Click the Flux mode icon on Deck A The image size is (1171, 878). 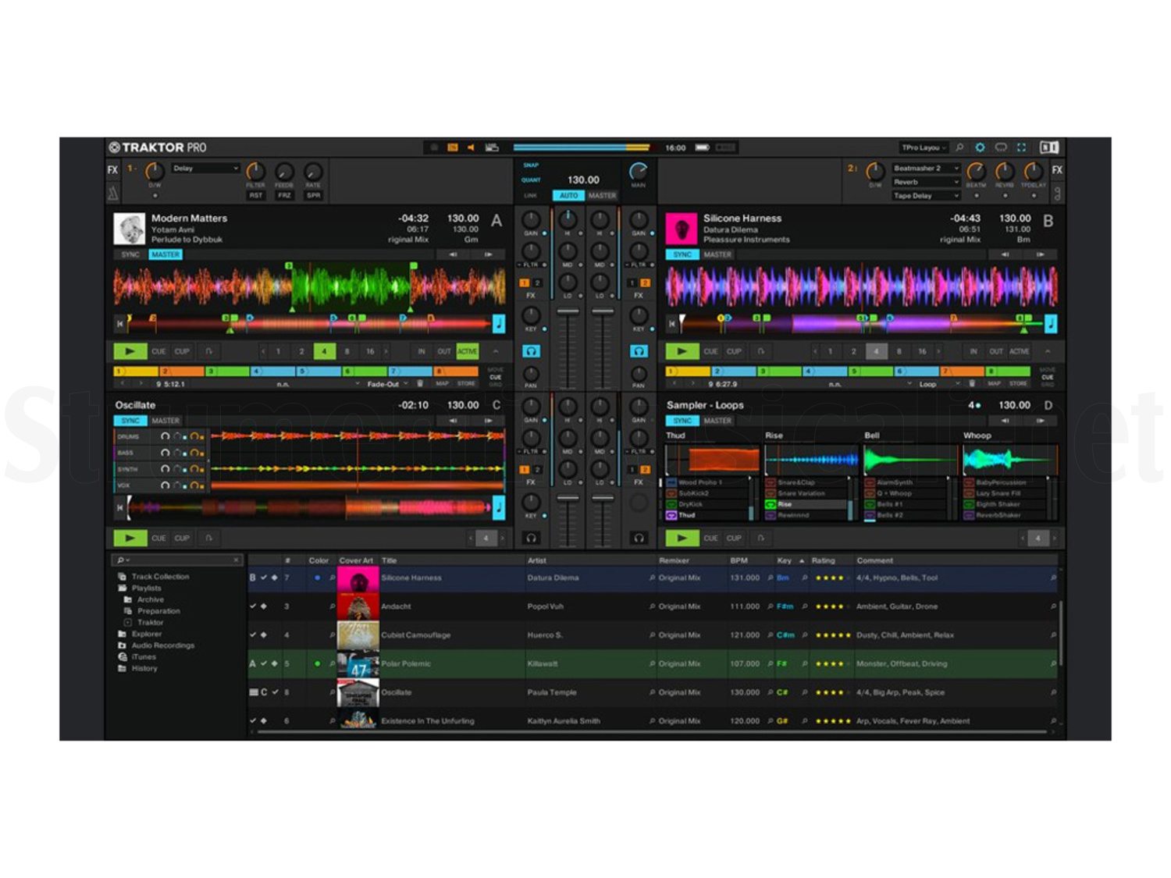point(208,351)
